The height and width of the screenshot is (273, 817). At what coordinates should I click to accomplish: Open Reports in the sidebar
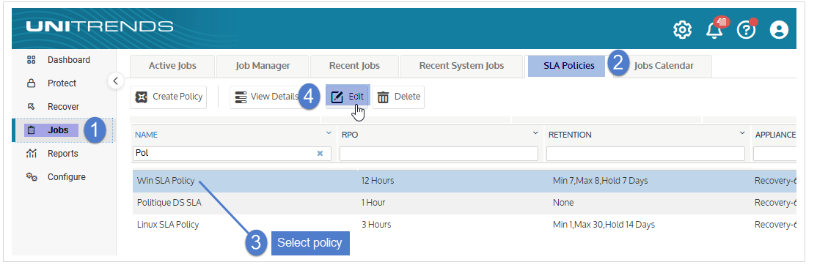pyautogui.click(x=62, y=154)
